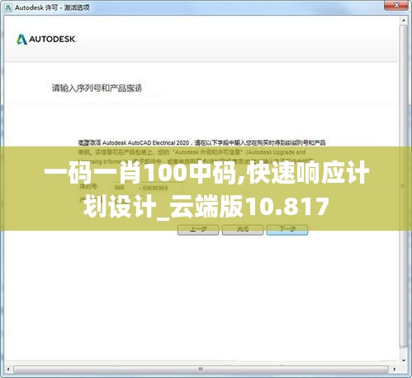Viewport: 412px width, 378px height.
Task: Click the text Autodesk AutoCAD Electrical 2020
Action: [x=145, y=143]
